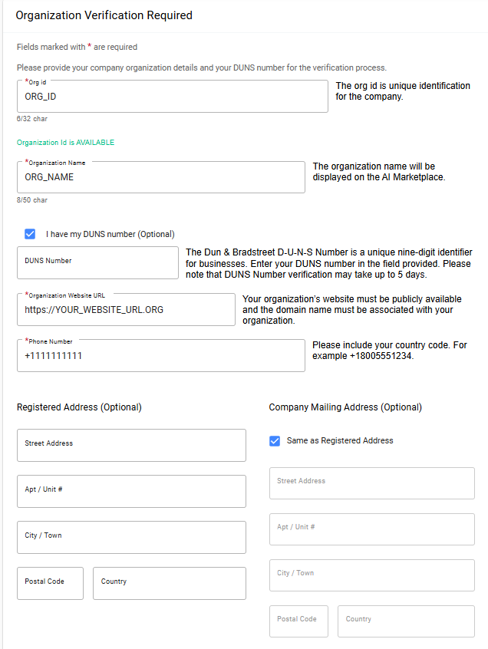Click the 'Same as Registered Address' label text
This screenshot has height=649, width=488.
click(x=339, y=440)
